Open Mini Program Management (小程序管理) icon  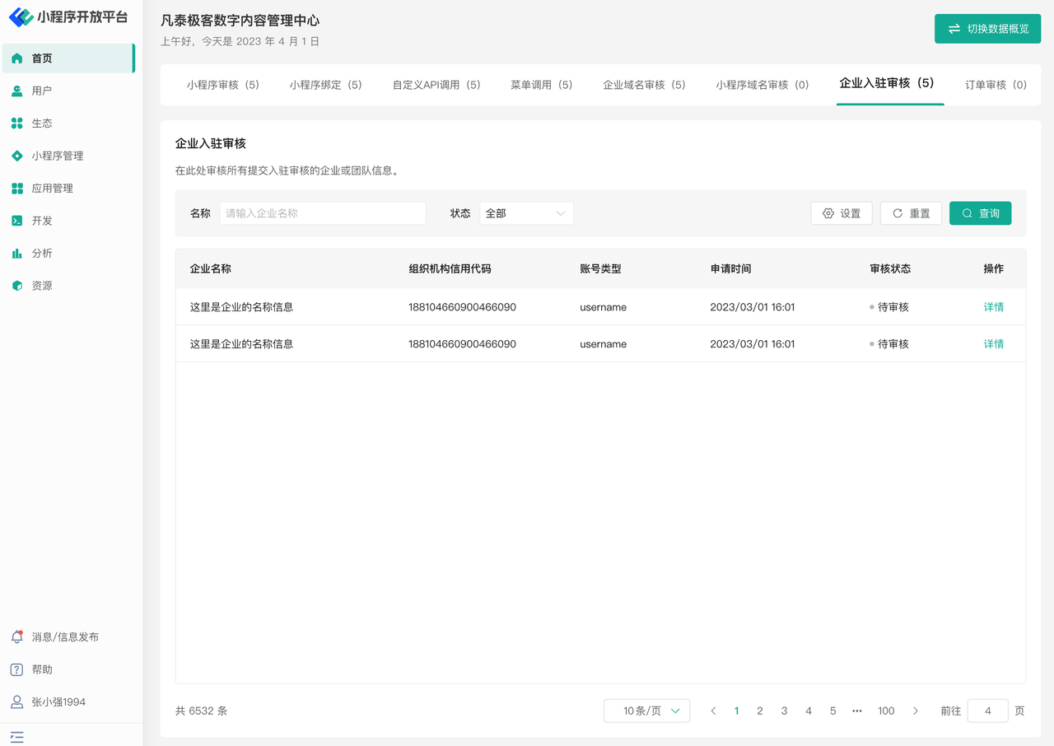[17, 156]
